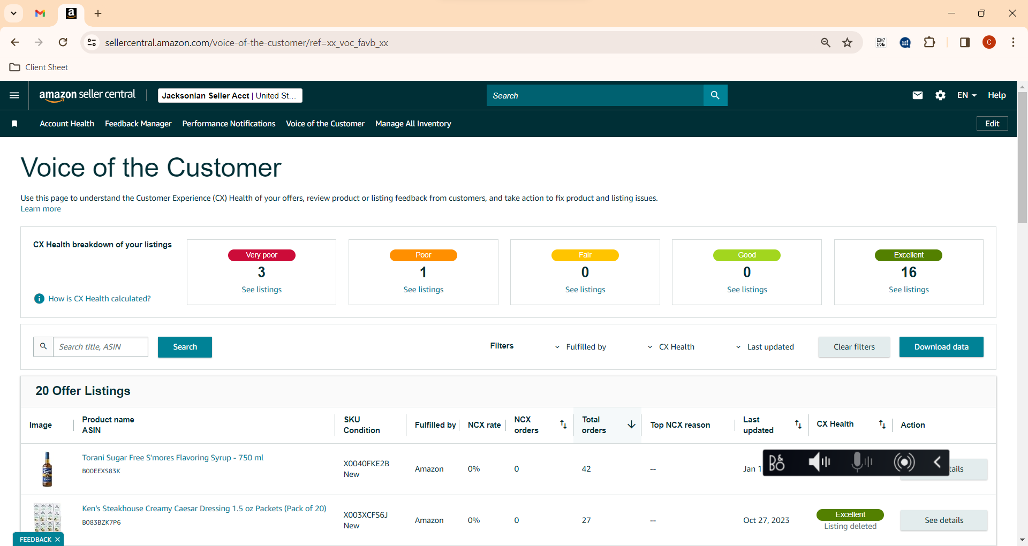
Task: Open the Chrome profile avatar
Action: tap(989, 42)
